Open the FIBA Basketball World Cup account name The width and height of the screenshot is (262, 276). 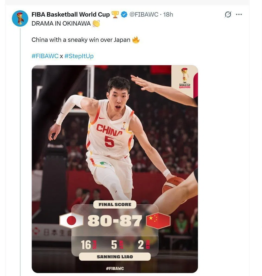coord(71,15)
